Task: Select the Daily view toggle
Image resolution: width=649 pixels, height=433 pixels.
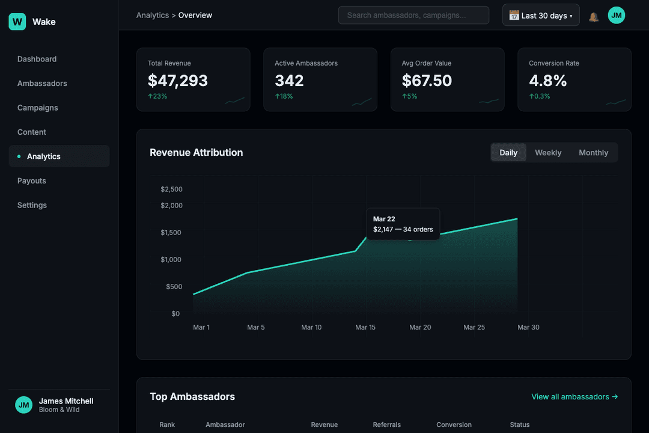Action: 508,152
